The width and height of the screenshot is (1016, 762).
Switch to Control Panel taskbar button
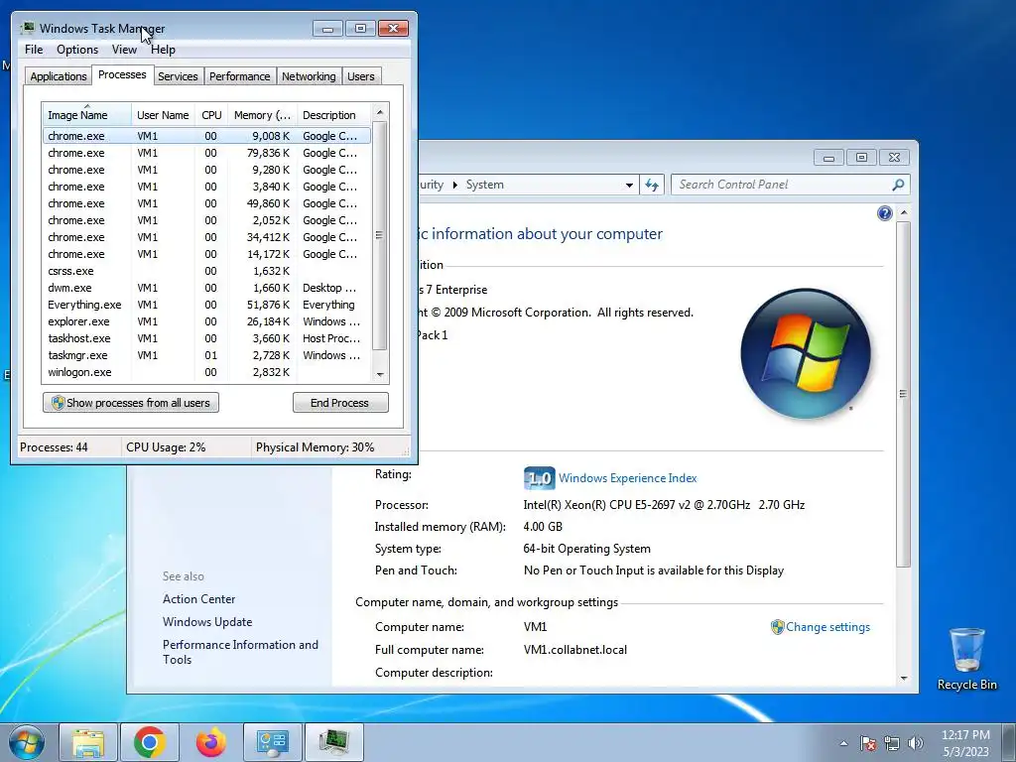(x=273, y=742)
